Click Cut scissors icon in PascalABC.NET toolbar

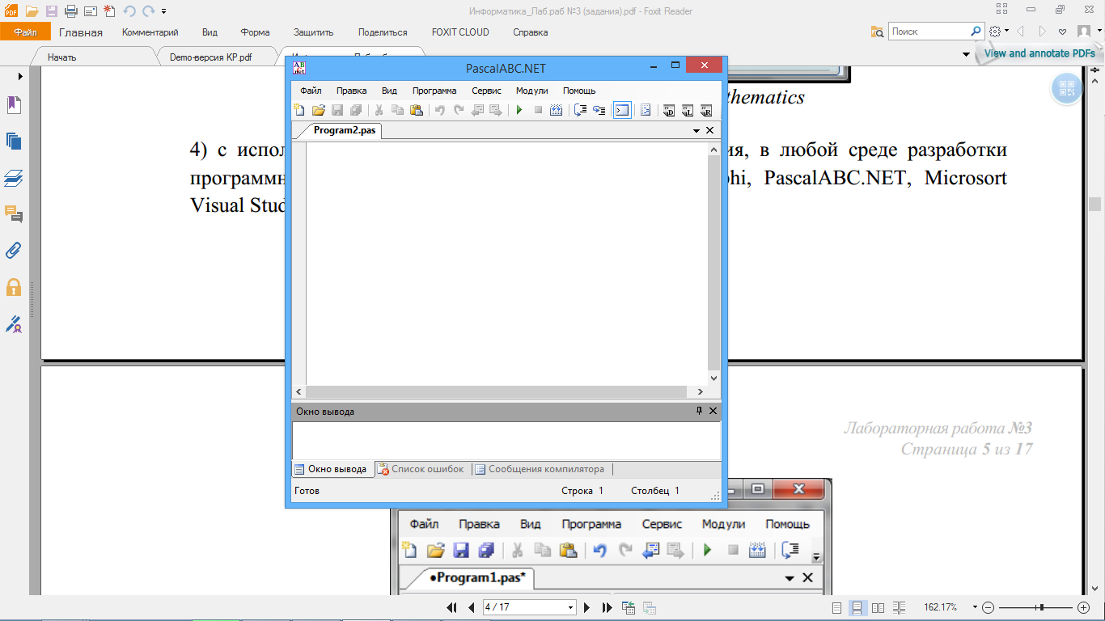(x=378, y=110)
